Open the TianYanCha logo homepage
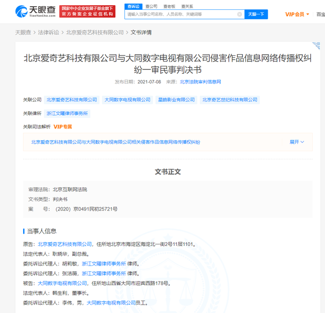 coord(36,11)
